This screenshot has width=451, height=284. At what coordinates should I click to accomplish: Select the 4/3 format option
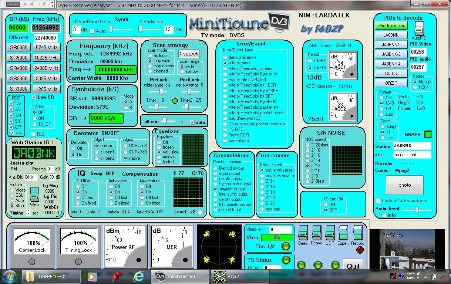coord(381,98)
